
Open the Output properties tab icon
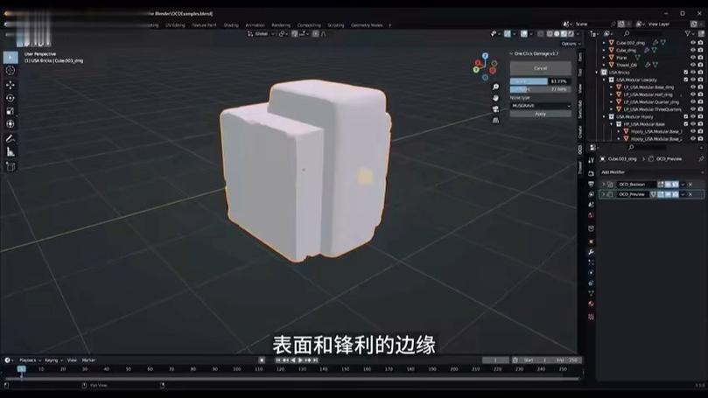[x=591, y=184]
